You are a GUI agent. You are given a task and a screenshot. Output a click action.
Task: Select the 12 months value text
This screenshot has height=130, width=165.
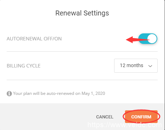131,65
